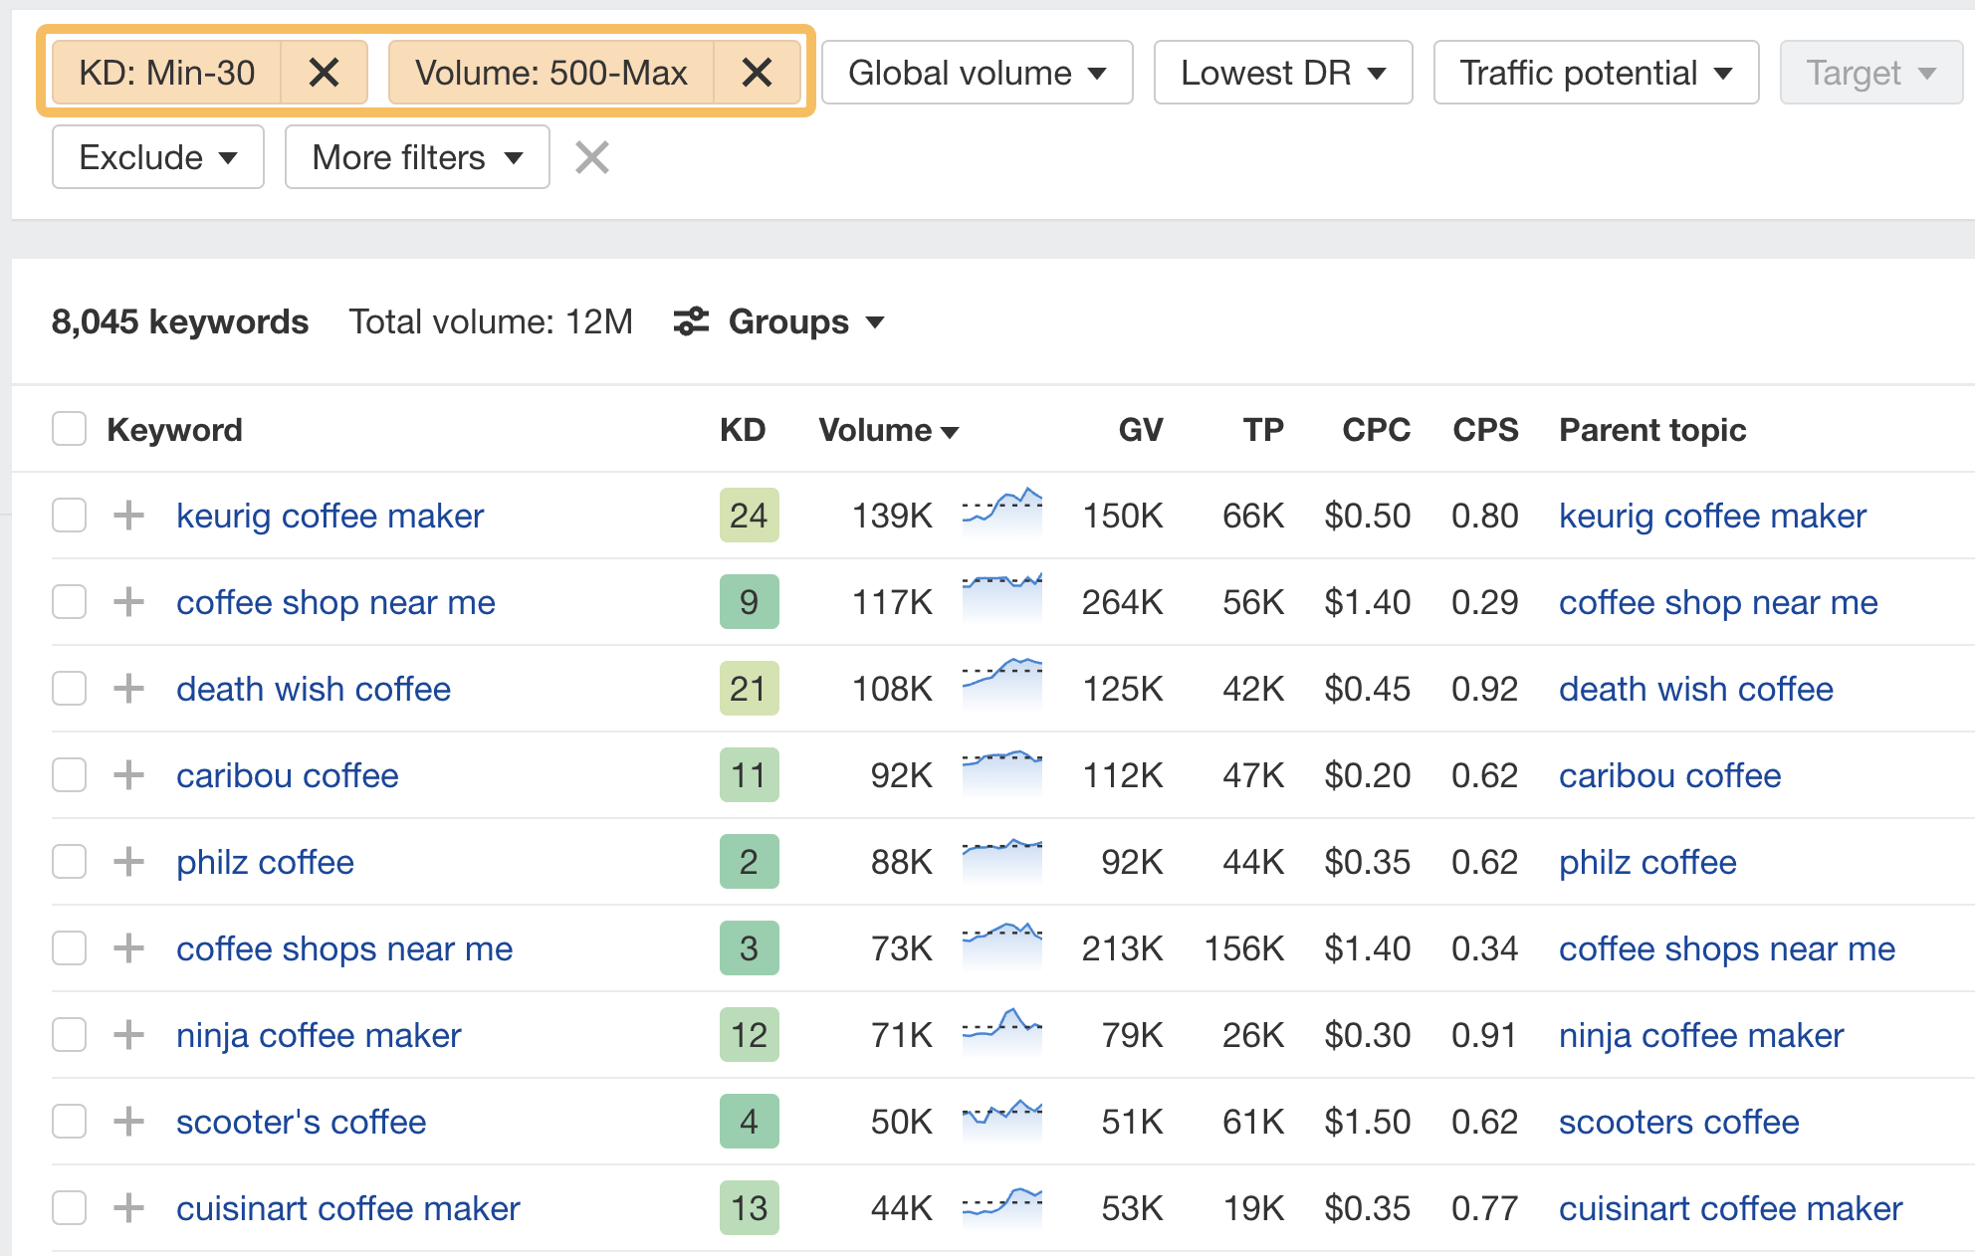Toggle the Volume column sort arrow

pyautogui.click(x=952, y=431)
